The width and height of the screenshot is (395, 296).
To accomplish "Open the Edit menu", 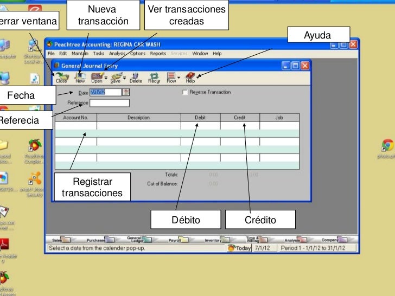I will pyautogui.click(x=63, y=53).
